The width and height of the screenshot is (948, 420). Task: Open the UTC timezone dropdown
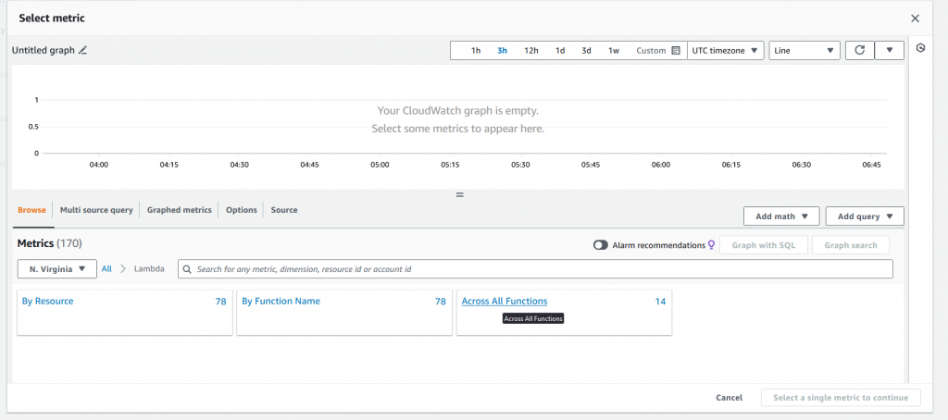(726, 50)
